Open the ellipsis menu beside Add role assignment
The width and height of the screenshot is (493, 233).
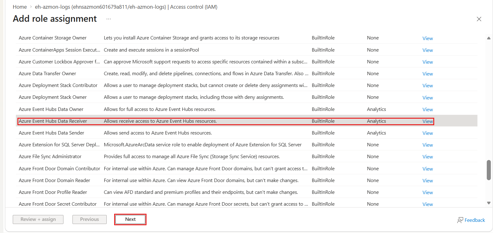click(x=109, y=19)
